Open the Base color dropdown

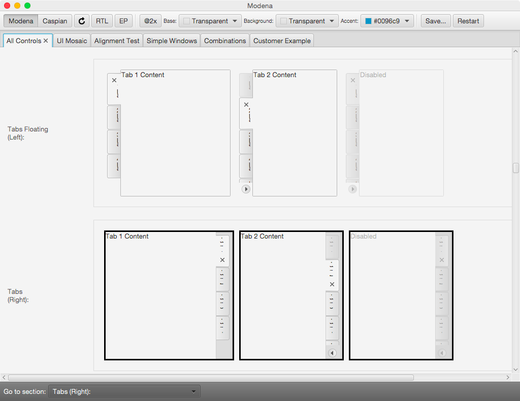210,21
